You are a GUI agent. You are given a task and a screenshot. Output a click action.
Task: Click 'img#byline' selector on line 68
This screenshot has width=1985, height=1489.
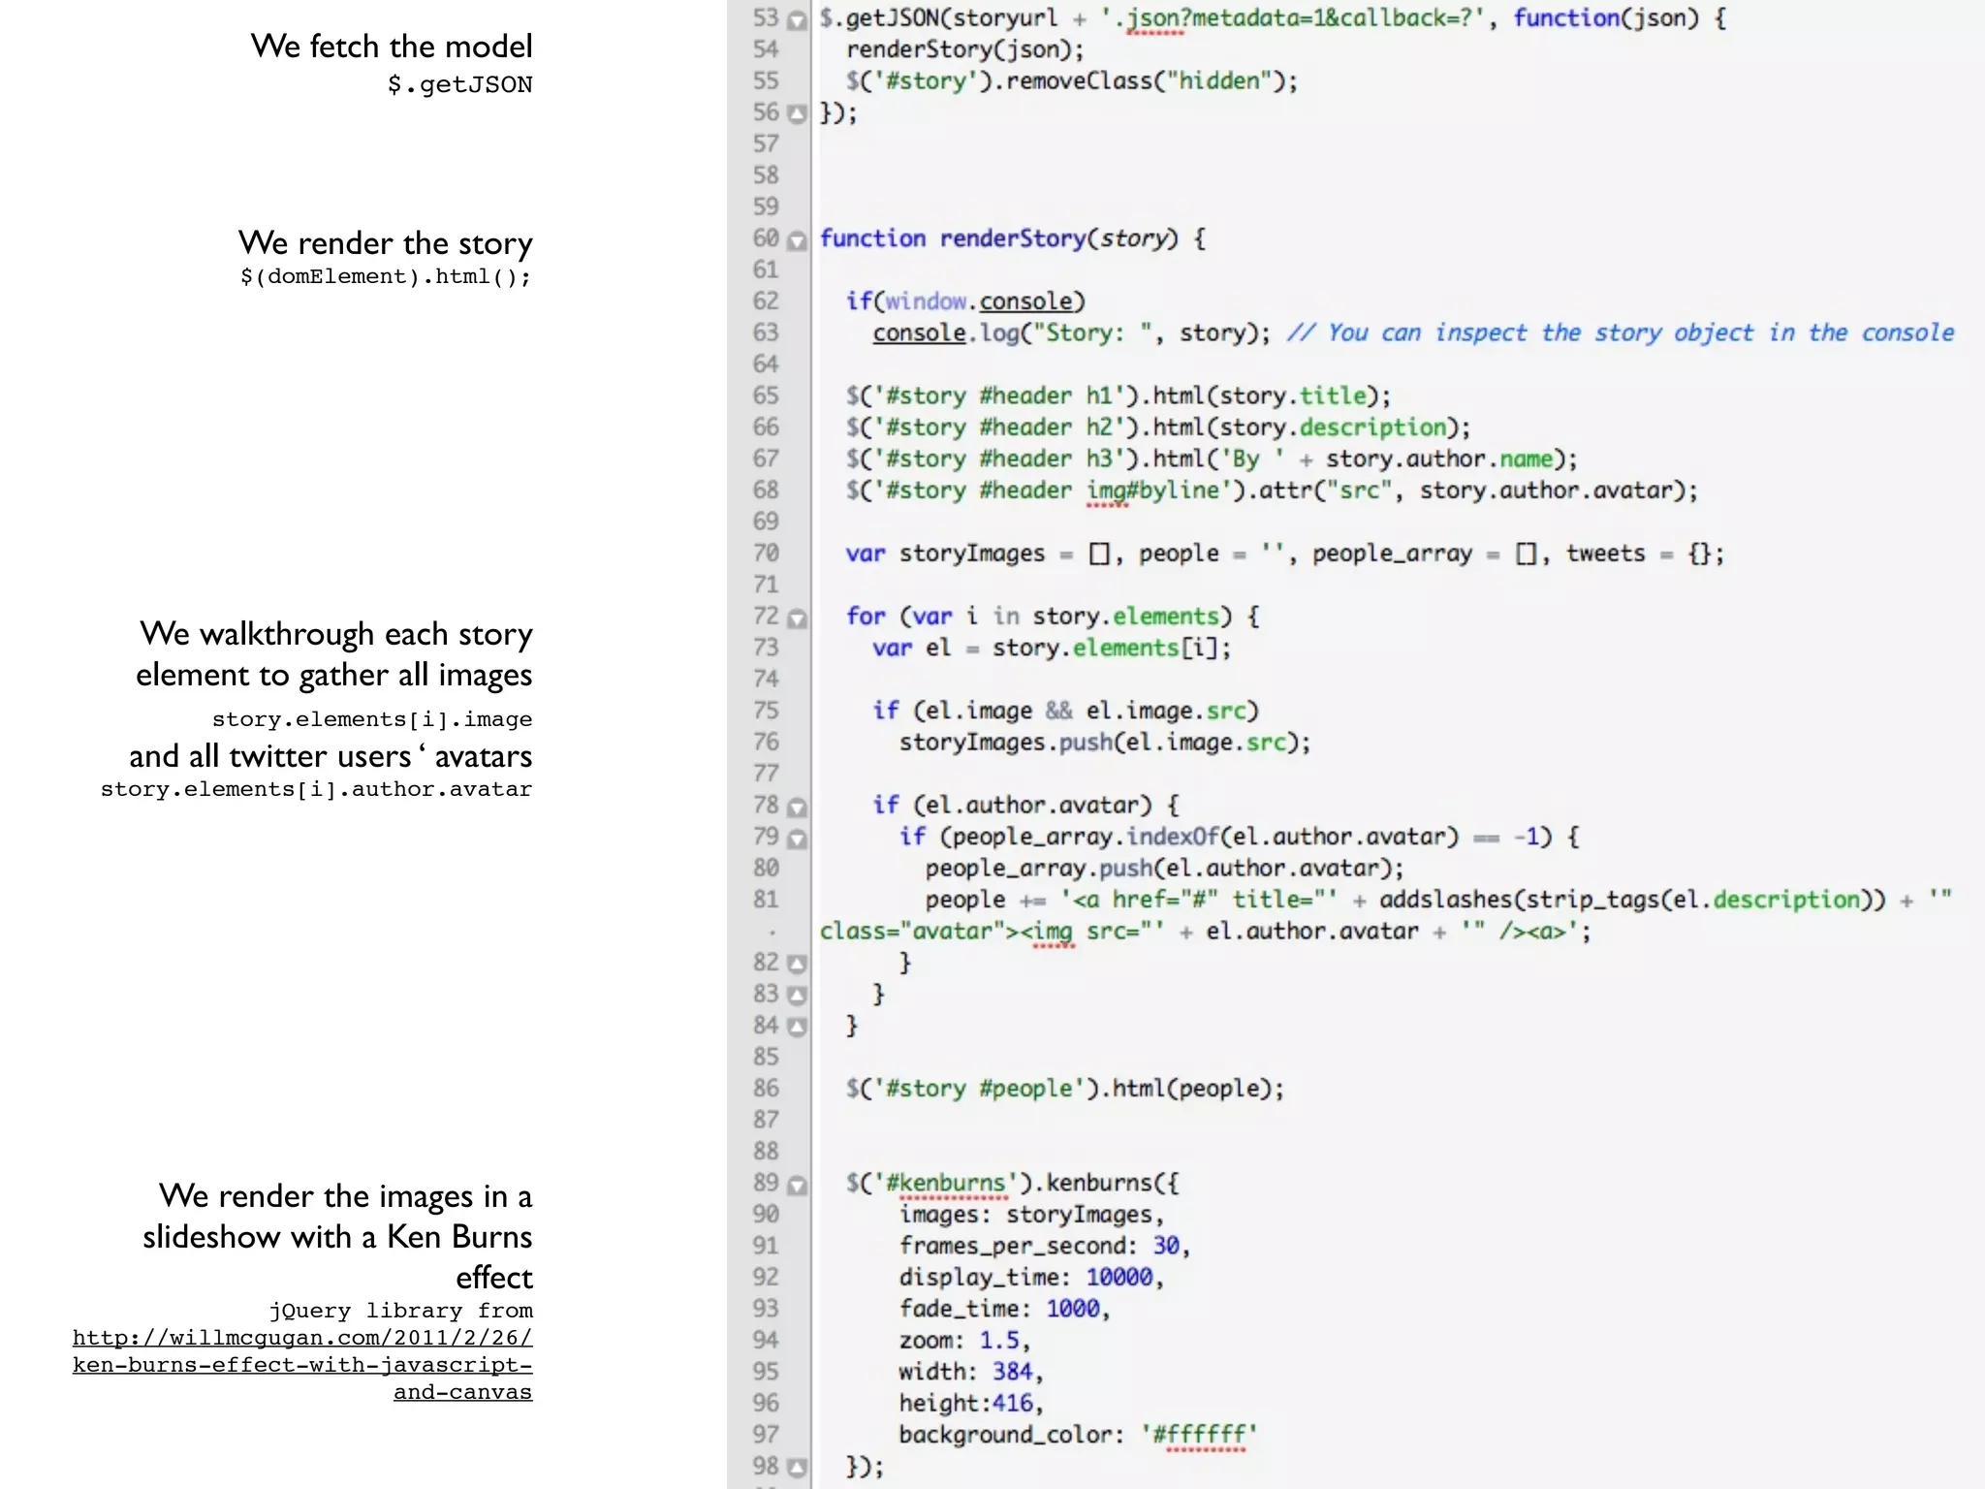(x=1152, y=491)
